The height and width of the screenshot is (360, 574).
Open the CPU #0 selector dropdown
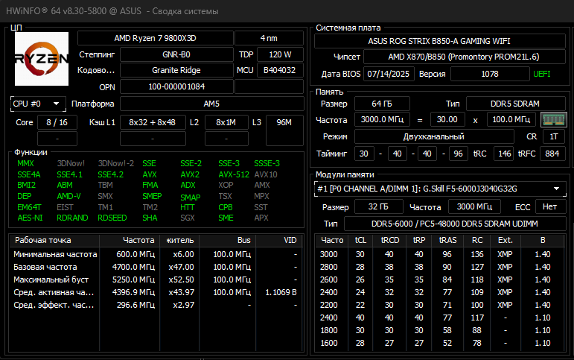pos(38,104)
